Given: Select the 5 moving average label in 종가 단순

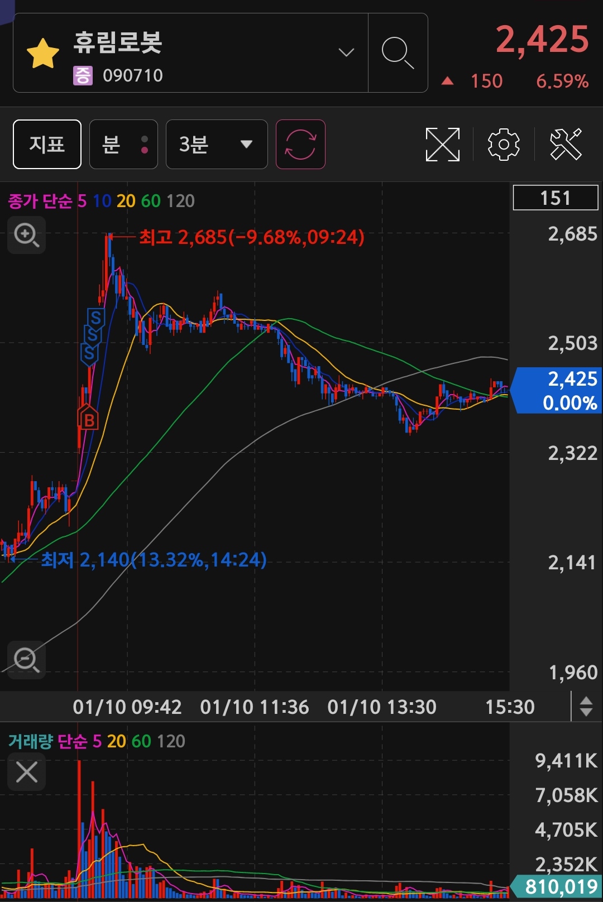Looking at the screenshot, I should point(82,201).
